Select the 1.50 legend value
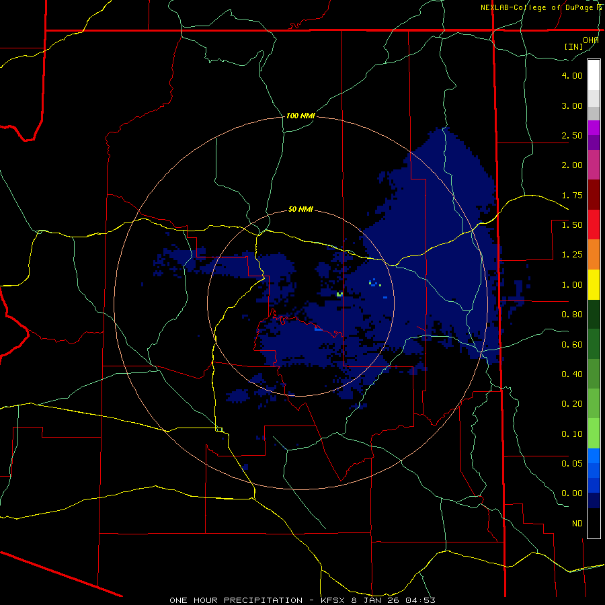The image size is (605, 605). pos(572,225)
